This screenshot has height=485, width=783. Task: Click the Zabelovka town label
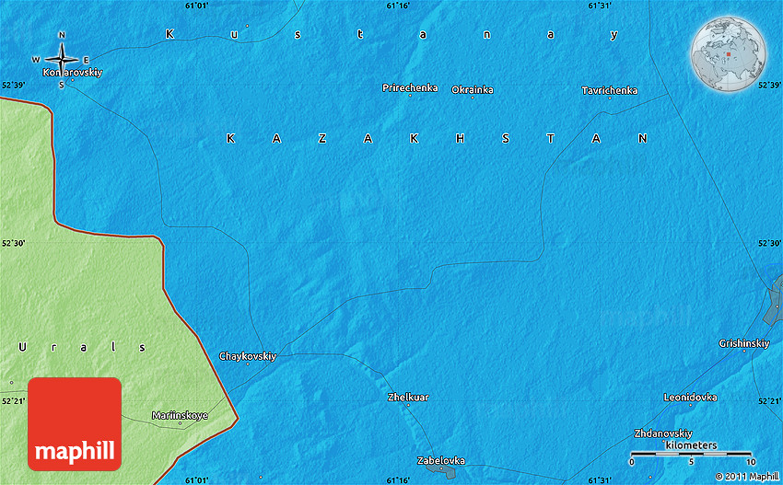pos(441,460)
